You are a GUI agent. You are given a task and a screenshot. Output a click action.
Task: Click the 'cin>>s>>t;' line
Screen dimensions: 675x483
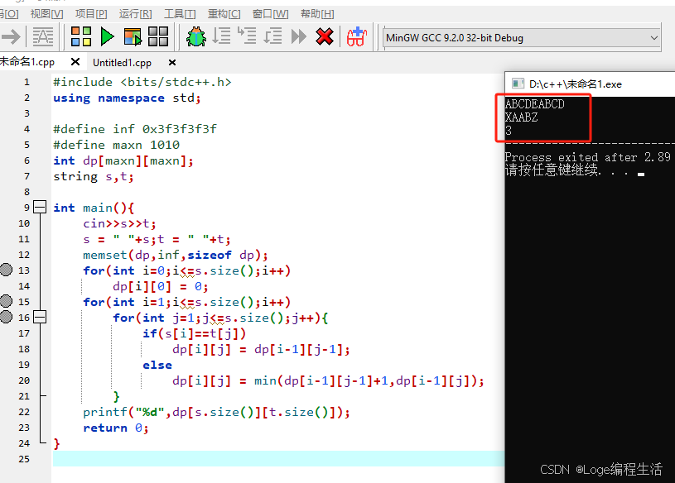pos(119,223)
